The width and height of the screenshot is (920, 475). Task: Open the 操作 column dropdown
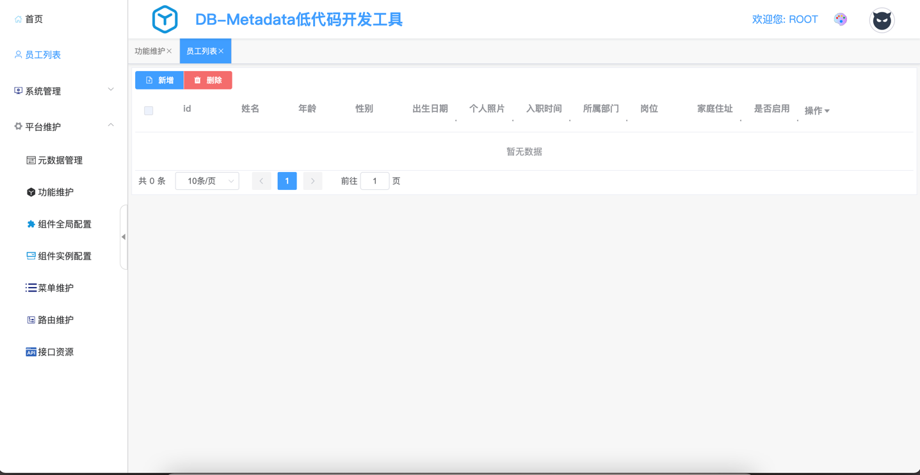(x=817, y=111)
